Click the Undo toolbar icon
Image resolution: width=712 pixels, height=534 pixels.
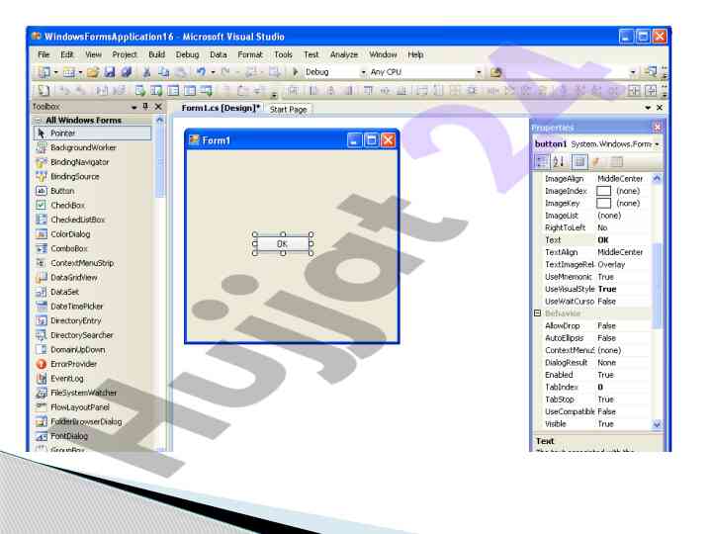tap(201, 72)
